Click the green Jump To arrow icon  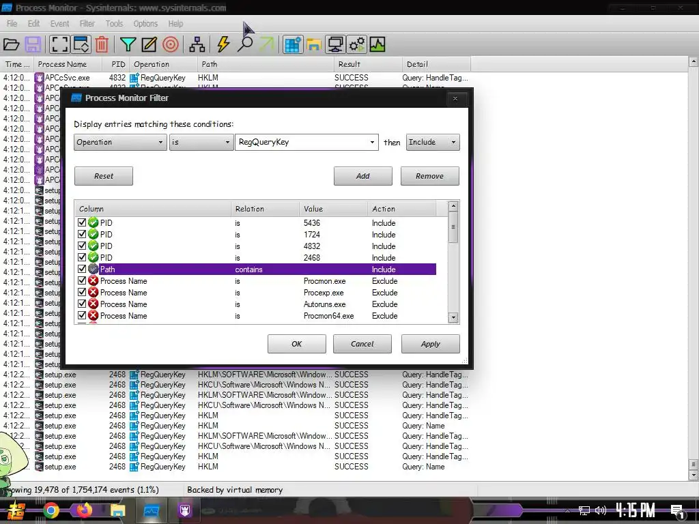(266, 44)
